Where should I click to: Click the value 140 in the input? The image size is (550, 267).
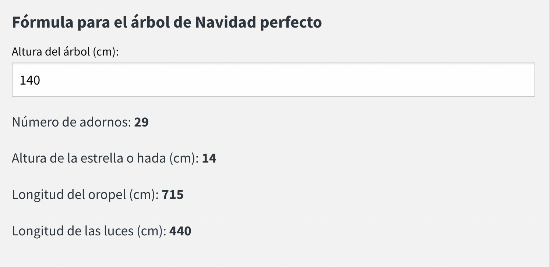click(x=30, y=80)
